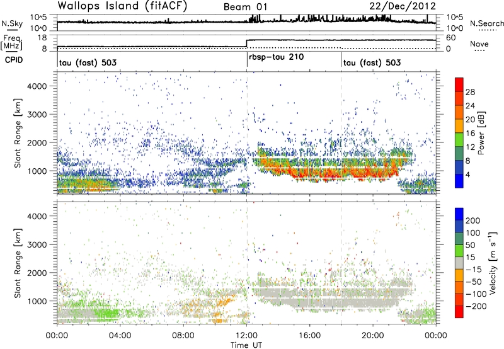This screenshot has width=504, height=349.
Task: Click the "rbsp-tau 210" CPID annotation
Action: (276, 57)
